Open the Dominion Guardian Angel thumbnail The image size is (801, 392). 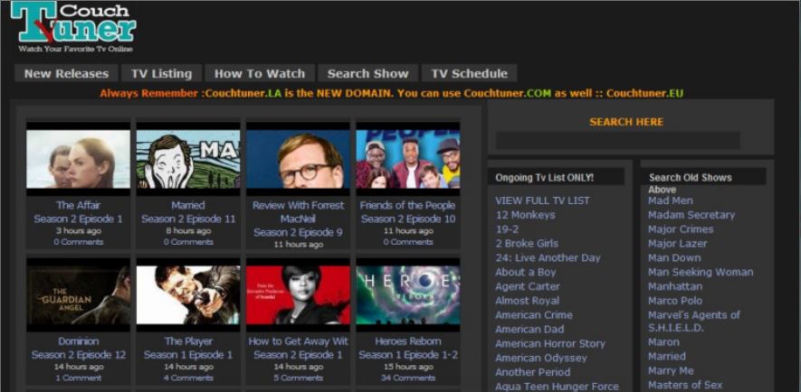tap(78, 295)
